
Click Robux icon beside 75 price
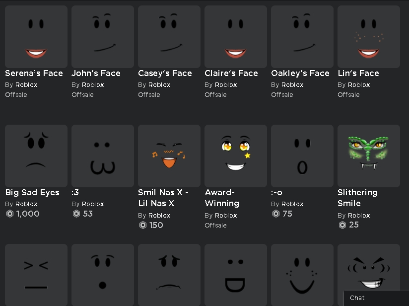pyautogui.click(x=276, y=214)
